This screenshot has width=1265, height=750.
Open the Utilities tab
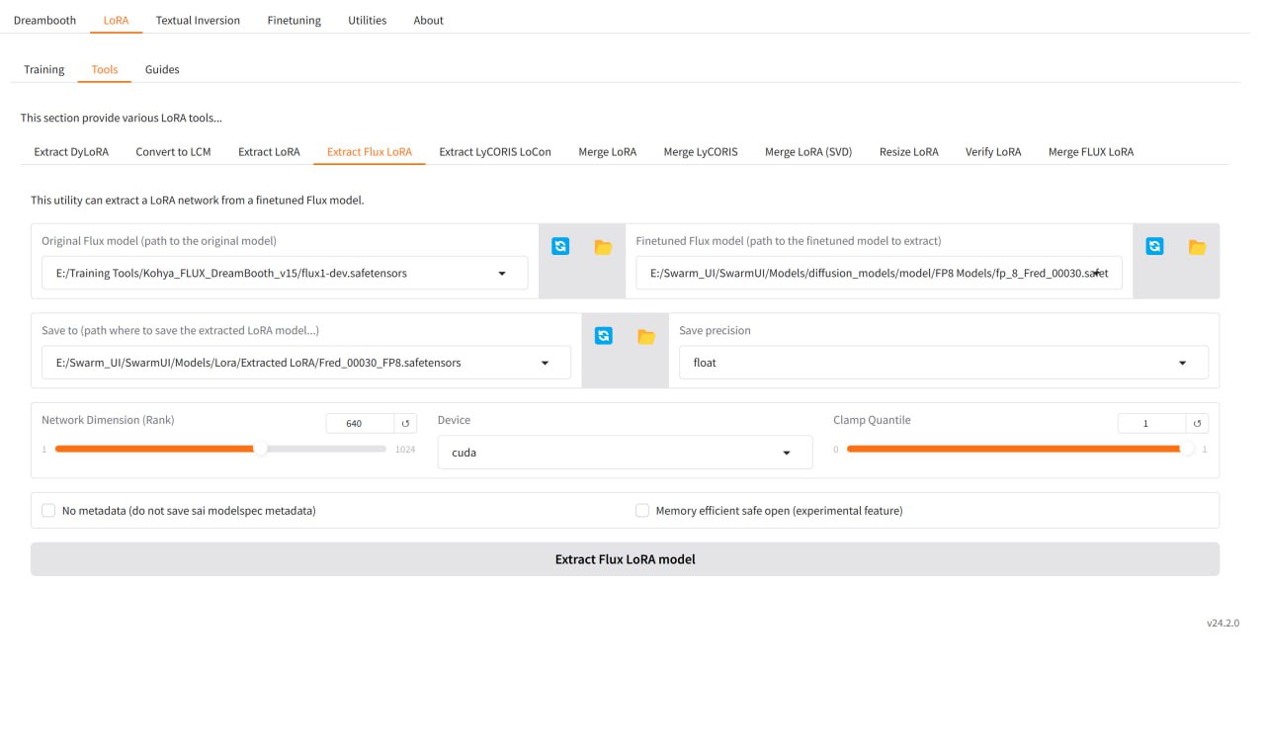pyautogui.click(x=367, y=20)
